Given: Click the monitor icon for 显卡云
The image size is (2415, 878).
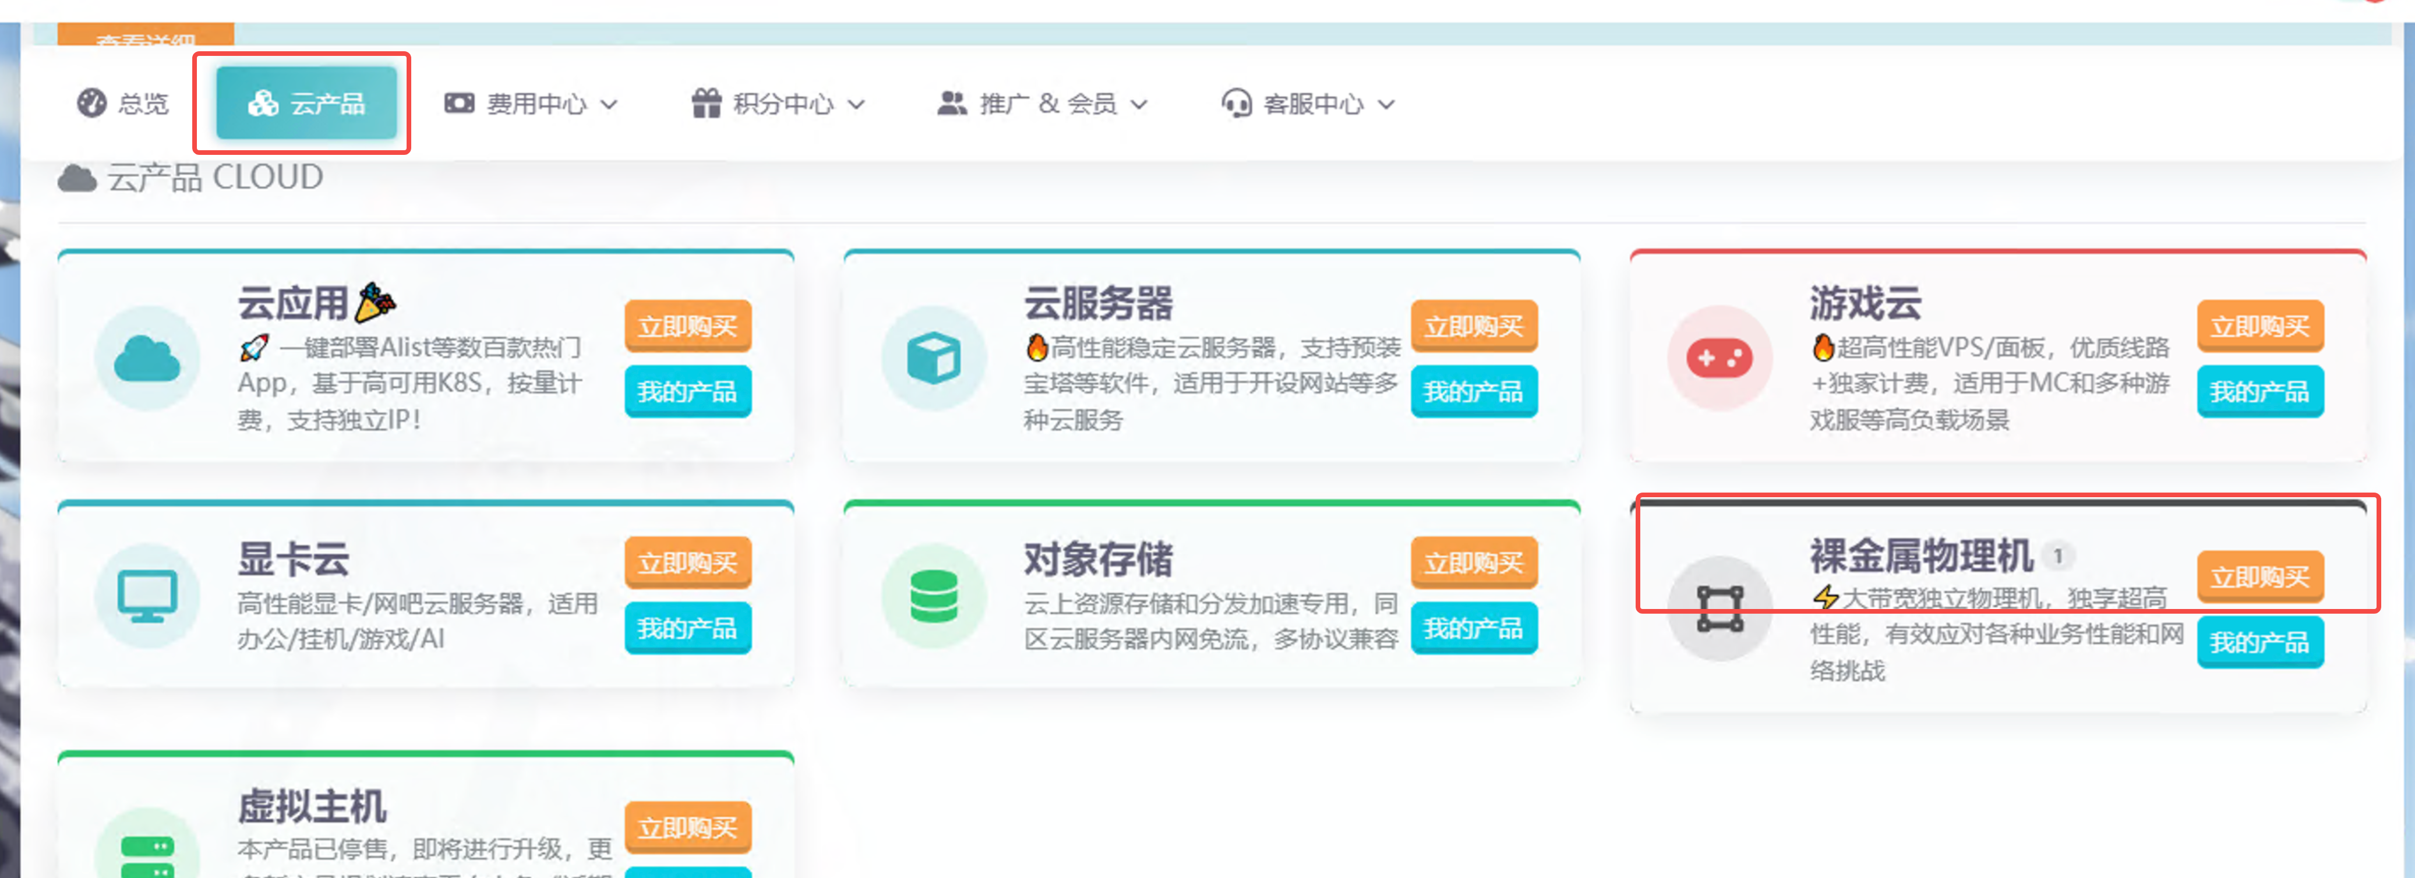Looking at the screenshot, I should 147,596.
